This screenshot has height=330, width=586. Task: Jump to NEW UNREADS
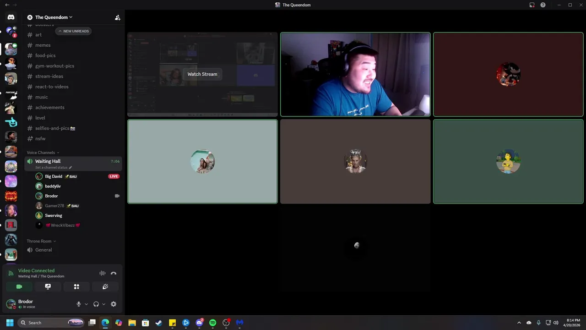[x=73, y=31]
